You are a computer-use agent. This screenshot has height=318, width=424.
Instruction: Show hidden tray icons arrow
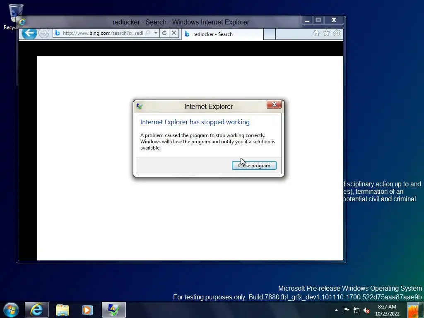point(336,311)
